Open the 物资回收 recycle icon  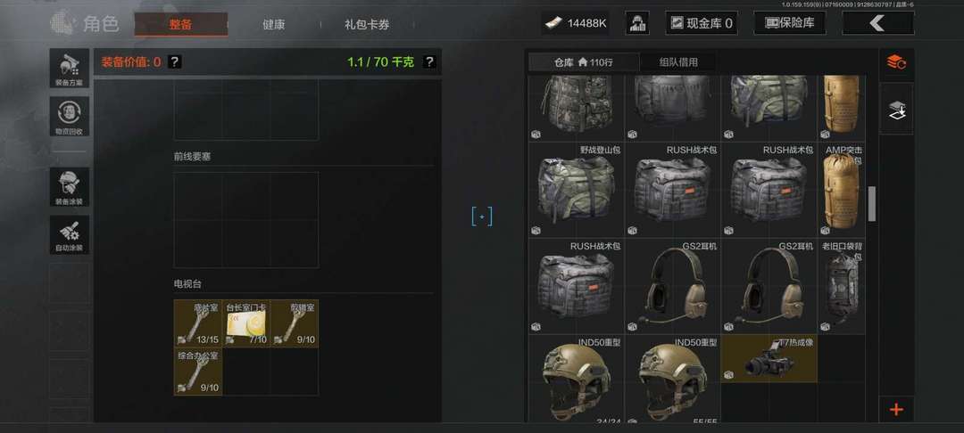(70, 117)
